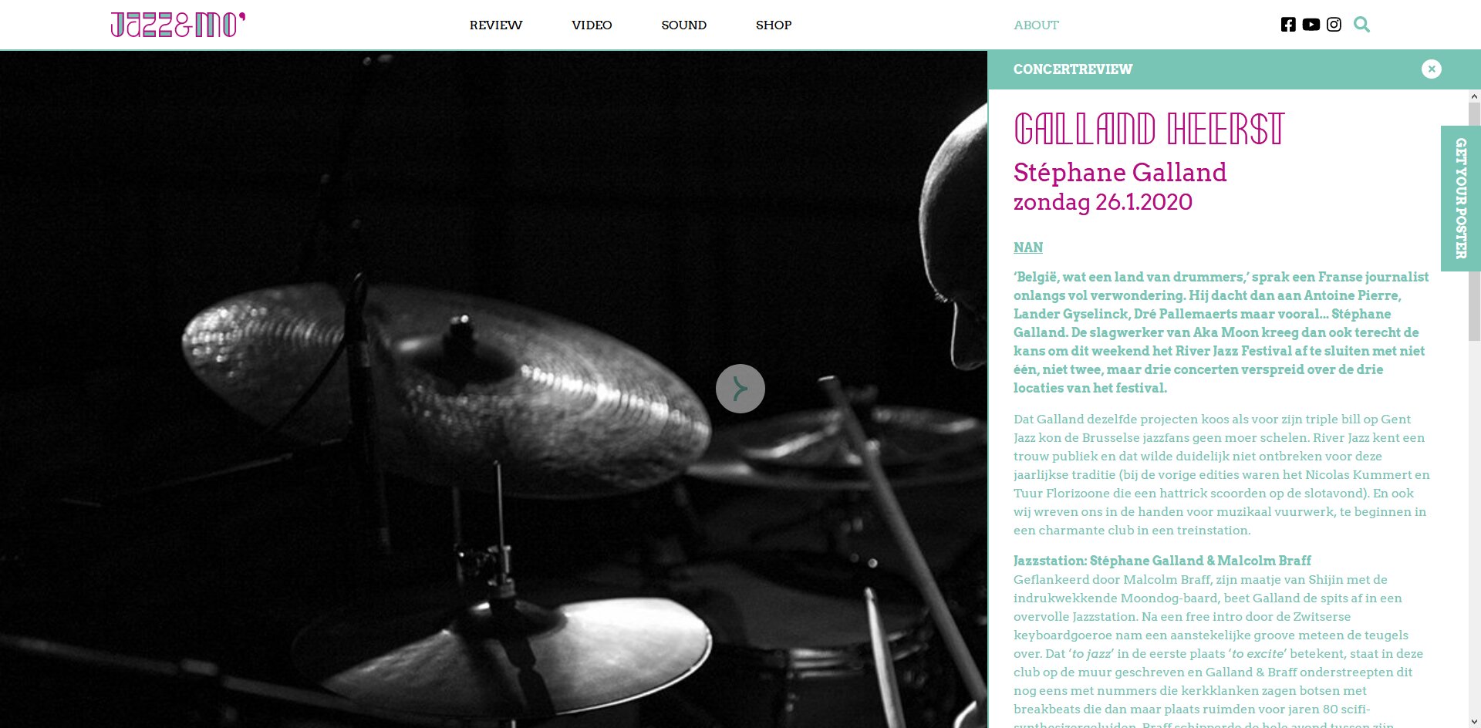Click the Jazz&Mo' logo
This screenshot has width=1481, height=728.
pos(178,25)
